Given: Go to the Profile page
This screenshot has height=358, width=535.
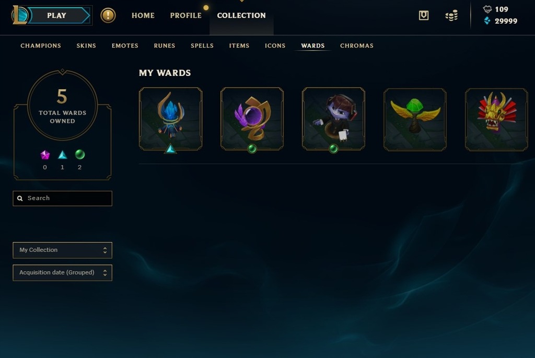Looking at the screenshot, I should tap(185, 15).
